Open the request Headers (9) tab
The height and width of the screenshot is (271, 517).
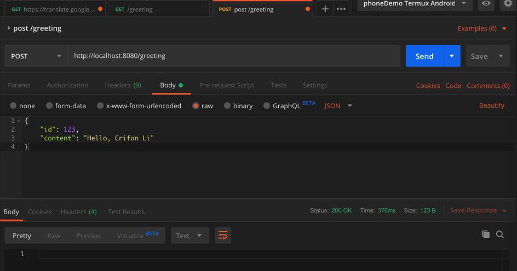[123, 85]
